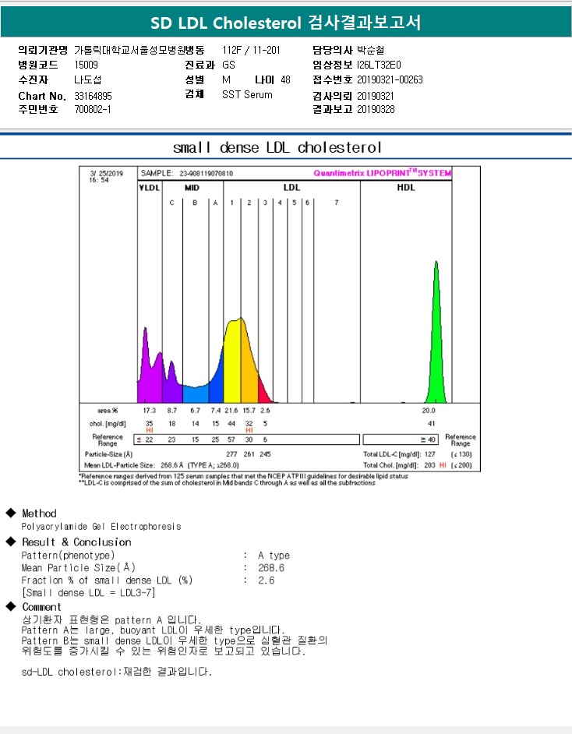Click the diamond bullet beside Result & Conclusion

[x=11, y=542]
